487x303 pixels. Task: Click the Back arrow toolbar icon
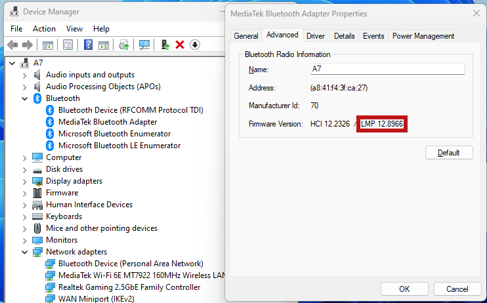pyautogui.click(x=12, y=45)
